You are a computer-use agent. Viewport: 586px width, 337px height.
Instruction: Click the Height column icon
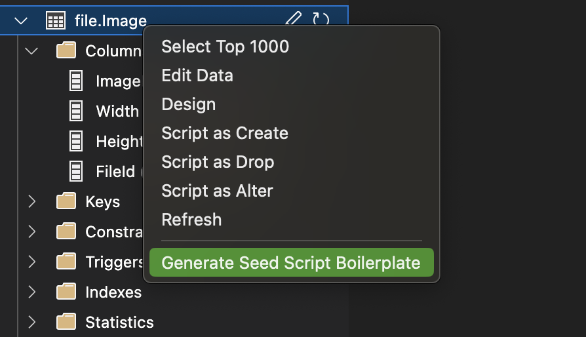[x=76, y=141]
